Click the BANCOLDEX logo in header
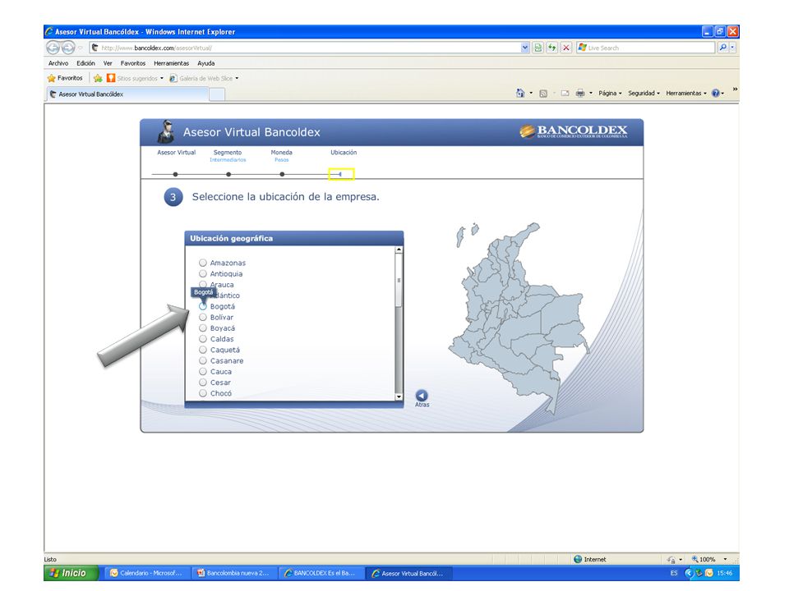 (x=574, y=131)
